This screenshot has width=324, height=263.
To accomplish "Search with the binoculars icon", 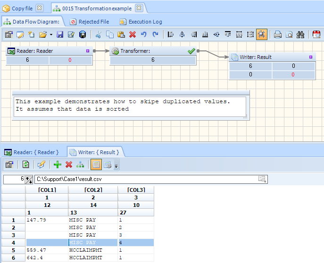I will click(x=300, y=34).
